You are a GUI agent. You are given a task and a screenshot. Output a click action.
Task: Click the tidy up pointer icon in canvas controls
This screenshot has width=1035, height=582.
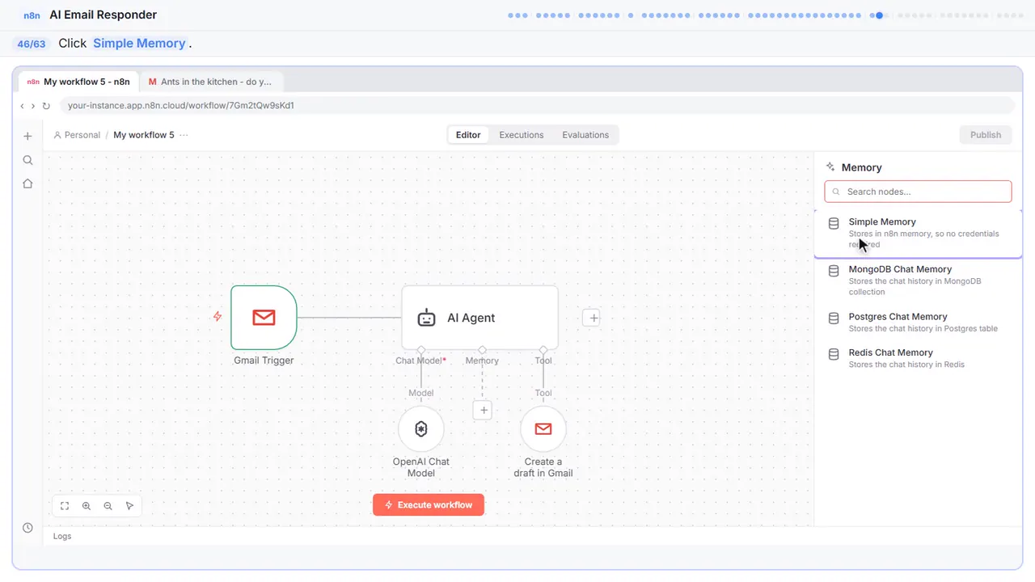(129, 506)
